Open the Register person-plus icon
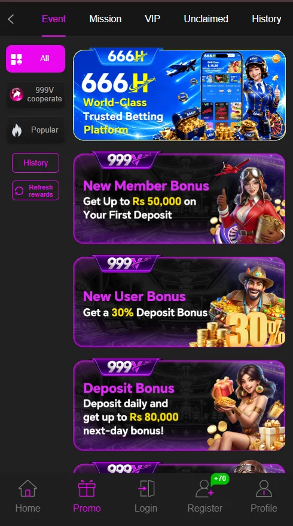Screen dimensions: 293x526 pyautogui.click(x=205, y=488)
